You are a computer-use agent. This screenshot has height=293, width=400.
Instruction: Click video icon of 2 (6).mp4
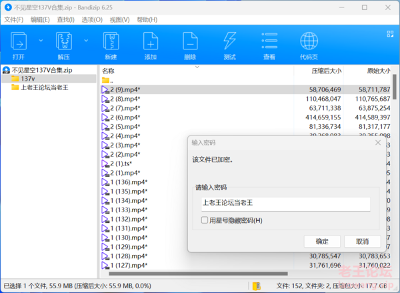pyautogui.click(x=105, y=117)
